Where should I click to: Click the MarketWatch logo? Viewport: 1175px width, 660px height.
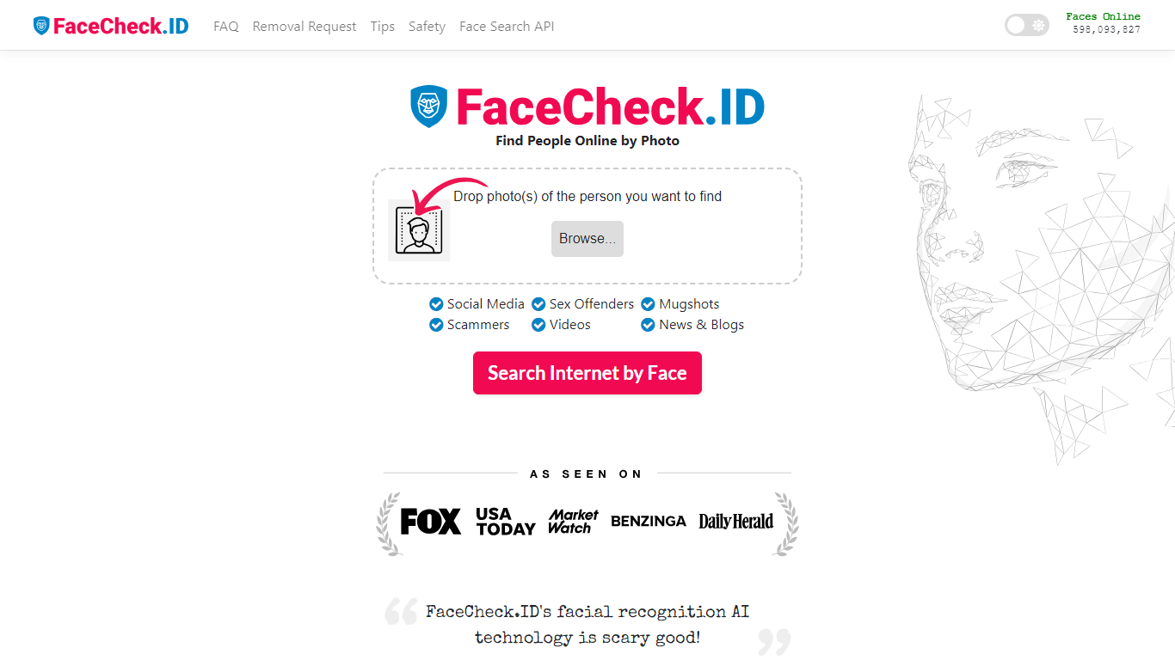573,522
